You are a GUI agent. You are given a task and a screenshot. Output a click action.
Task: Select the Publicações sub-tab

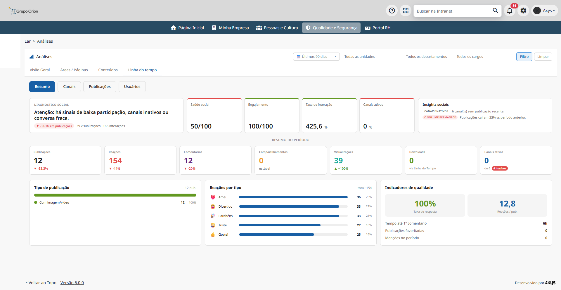[x=100, y=87]
